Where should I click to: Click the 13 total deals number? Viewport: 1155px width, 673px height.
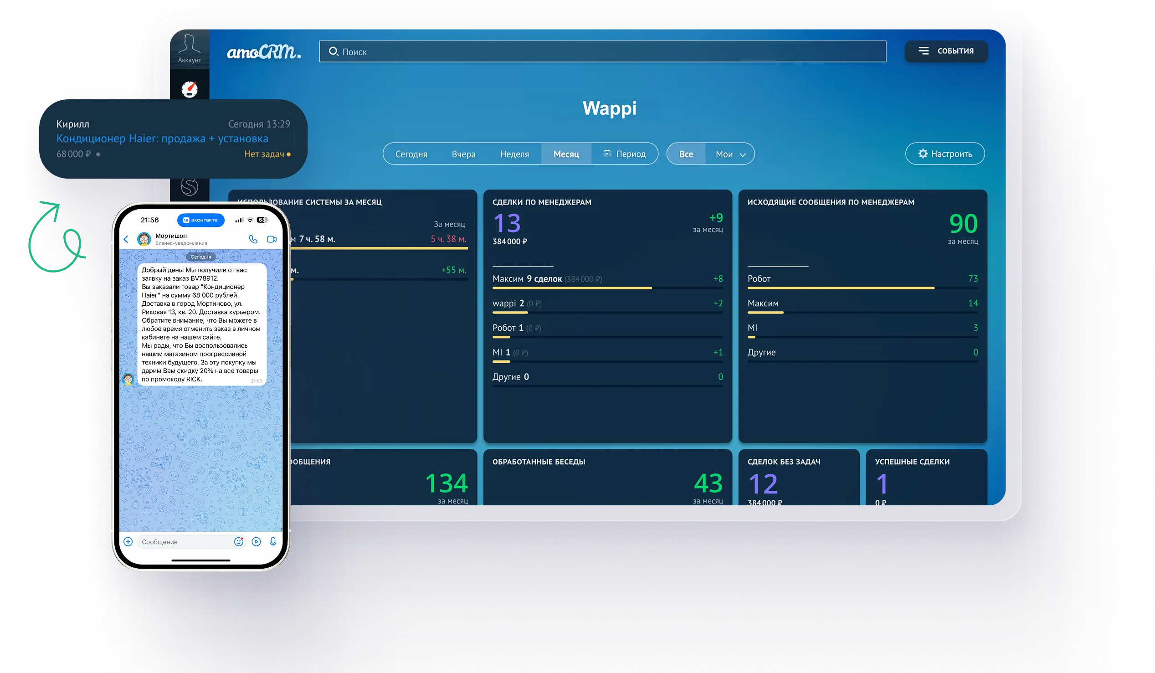(x=508, y=223)
